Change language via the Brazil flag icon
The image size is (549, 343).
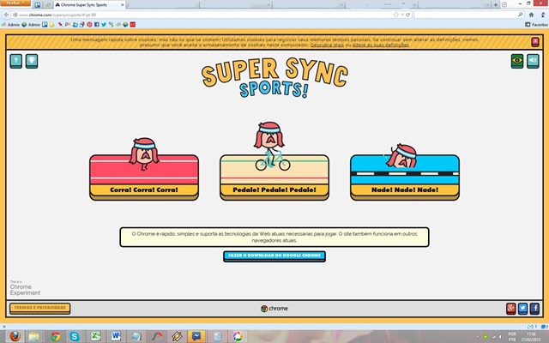[517, 61]
